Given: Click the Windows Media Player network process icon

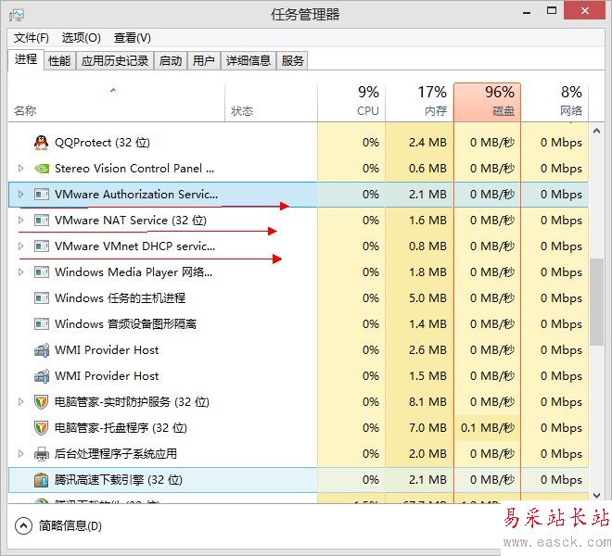Looking at the screenshot, I should [x=42, y=272].
